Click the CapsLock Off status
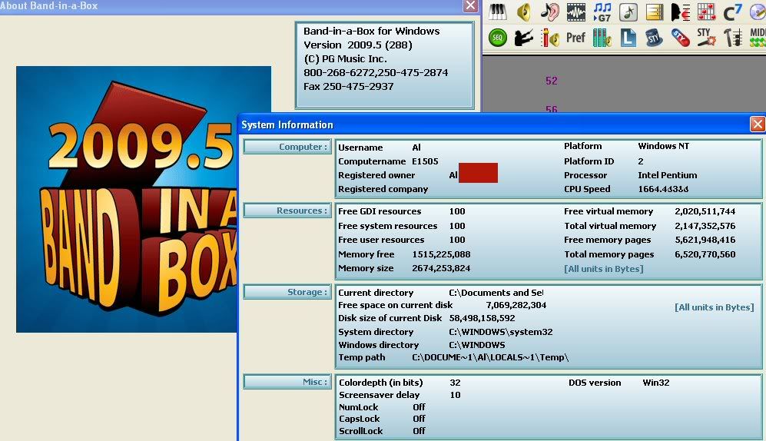The width and height of the screenshot is (766, 441). click(419, 419)
